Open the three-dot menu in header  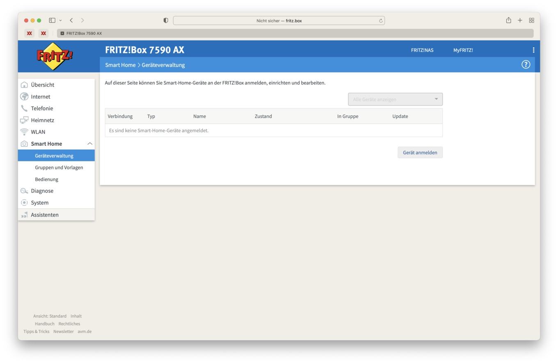pos(533,50)
